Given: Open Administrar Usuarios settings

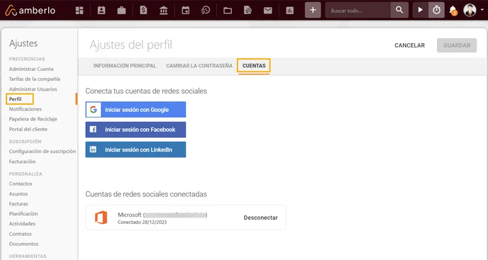Looking at the screenshot, I should coord(33,89).
